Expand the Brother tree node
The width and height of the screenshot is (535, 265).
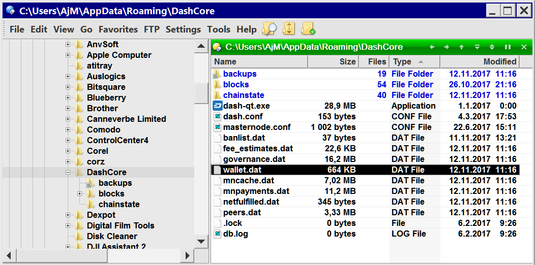(x=68, y=108)
